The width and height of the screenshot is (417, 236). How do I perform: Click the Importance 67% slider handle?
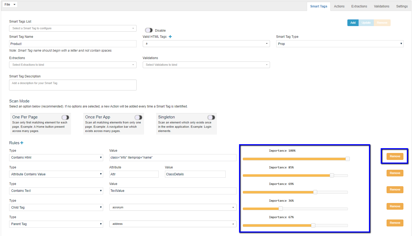(x=313, y=225)
